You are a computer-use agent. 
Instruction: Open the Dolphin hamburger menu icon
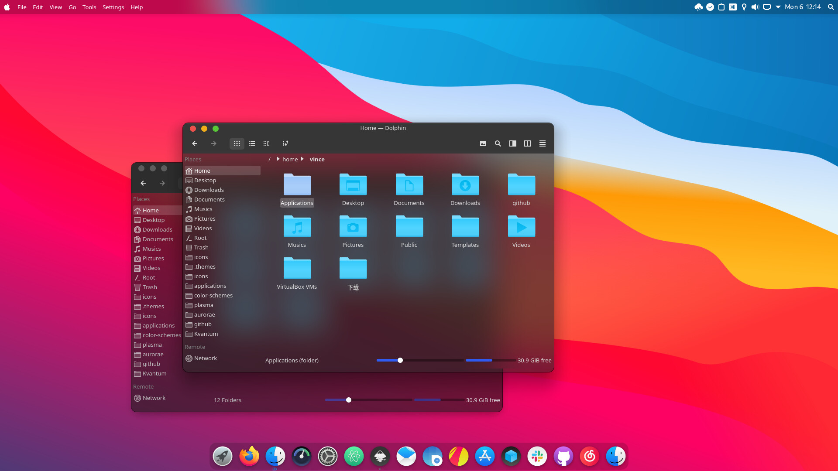(x=543, y=143)
